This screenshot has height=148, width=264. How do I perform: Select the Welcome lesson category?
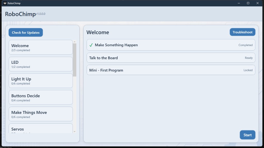(x=40, y=47)
